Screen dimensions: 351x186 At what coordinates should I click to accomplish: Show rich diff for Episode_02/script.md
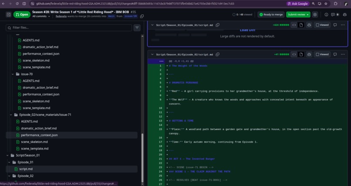[x=301, y=54]
